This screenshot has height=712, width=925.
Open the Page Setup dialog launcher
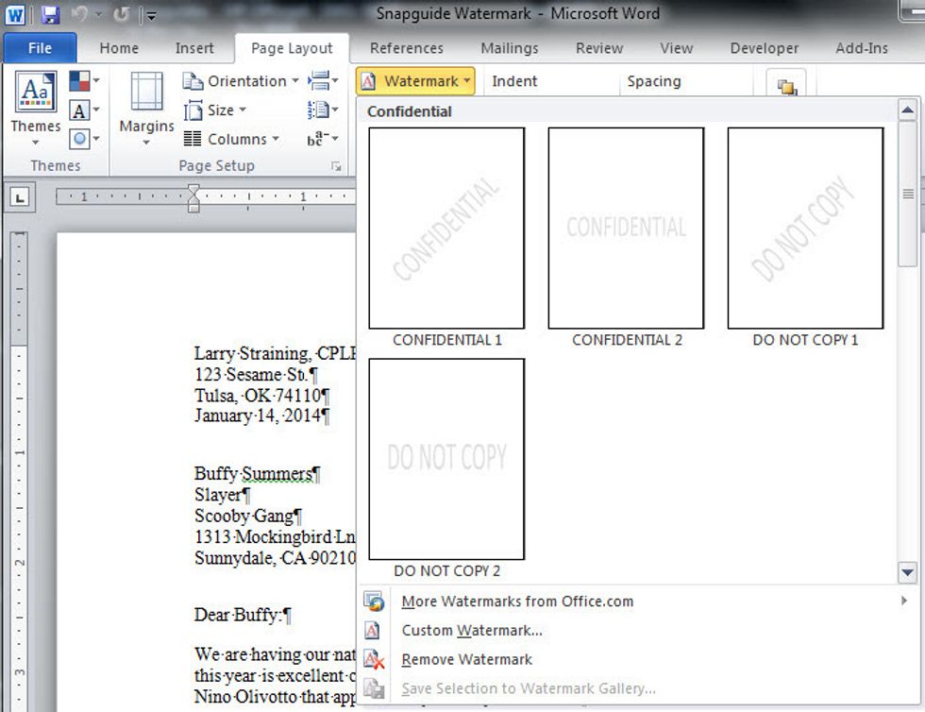click(x=335, y=166)
